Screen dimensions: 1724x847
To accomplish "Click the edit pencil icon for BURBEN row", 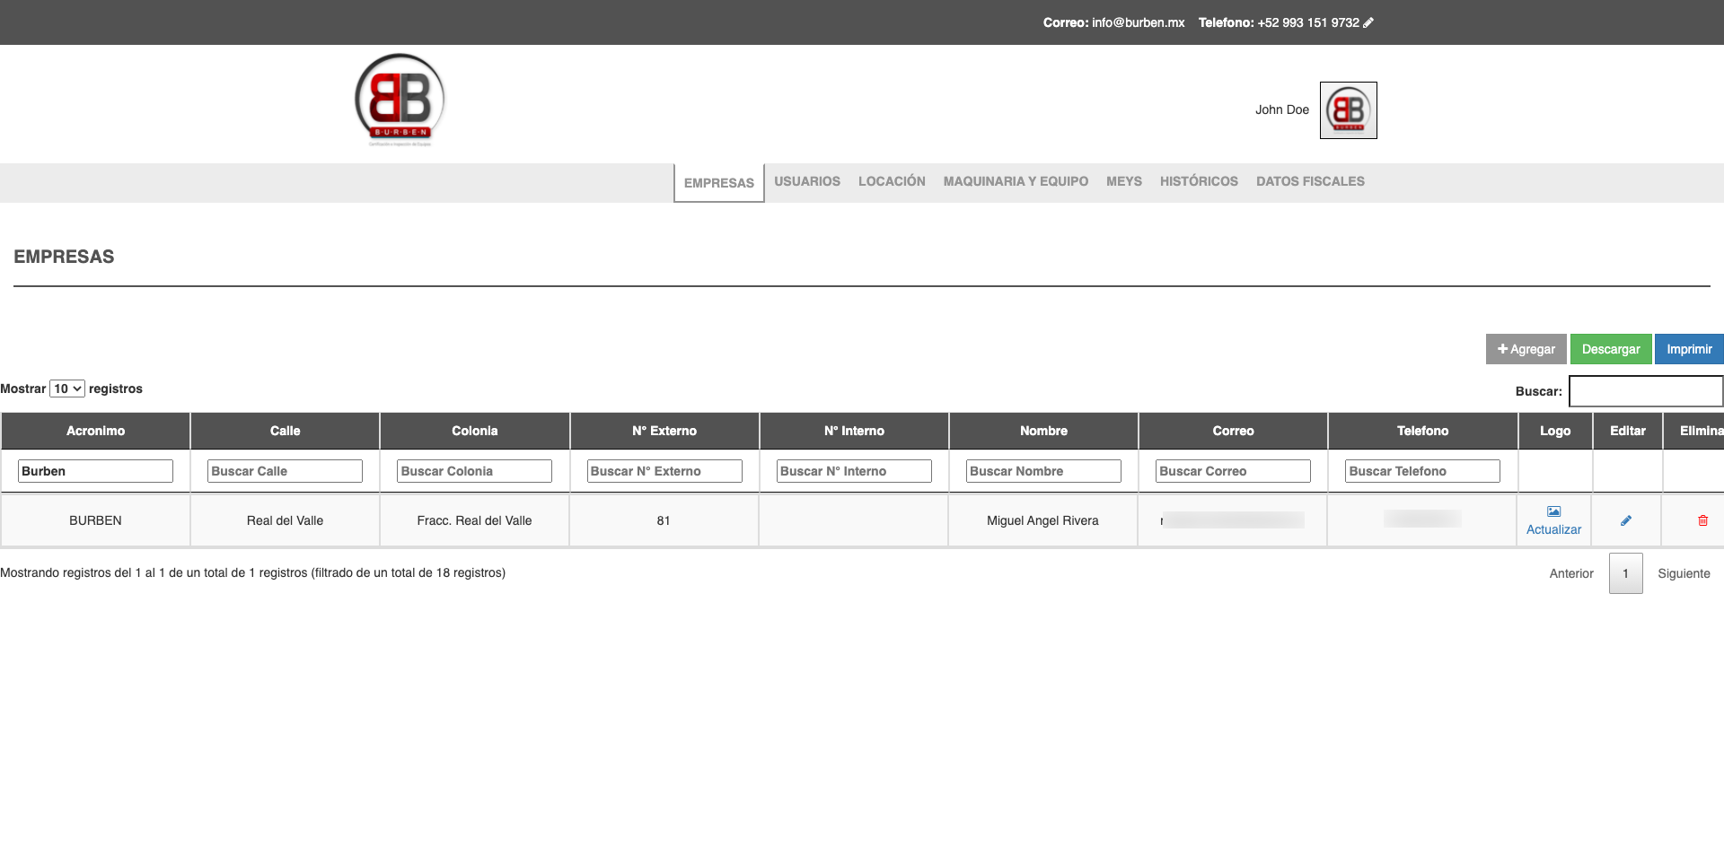I will coord(1626,520).
